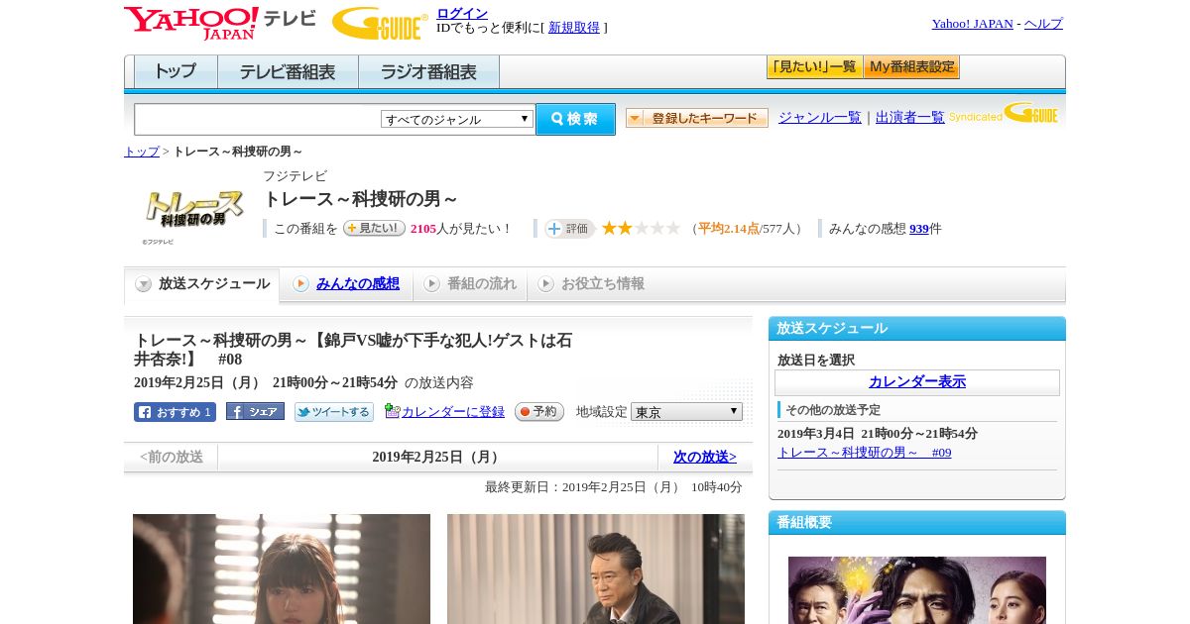Click the 2019年3月4日 21時00分 schedule text
Viewport: 1190px width, 624px height.
pos(878,434)
